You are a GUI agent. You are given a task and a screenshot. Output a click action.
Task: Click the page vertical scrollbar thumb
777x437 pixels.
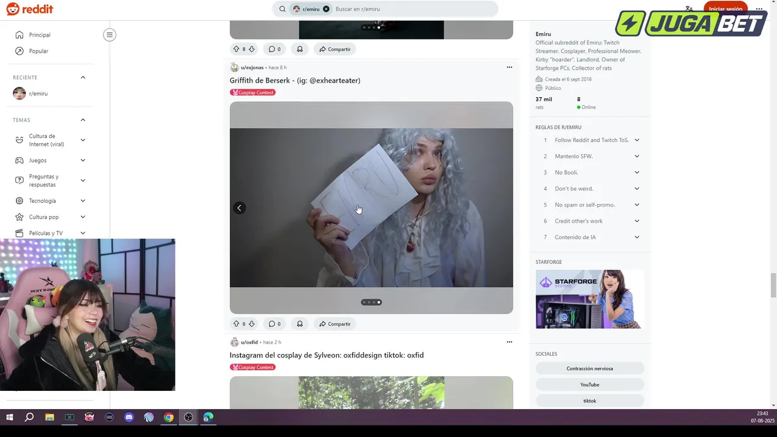(x=773, y=285)
